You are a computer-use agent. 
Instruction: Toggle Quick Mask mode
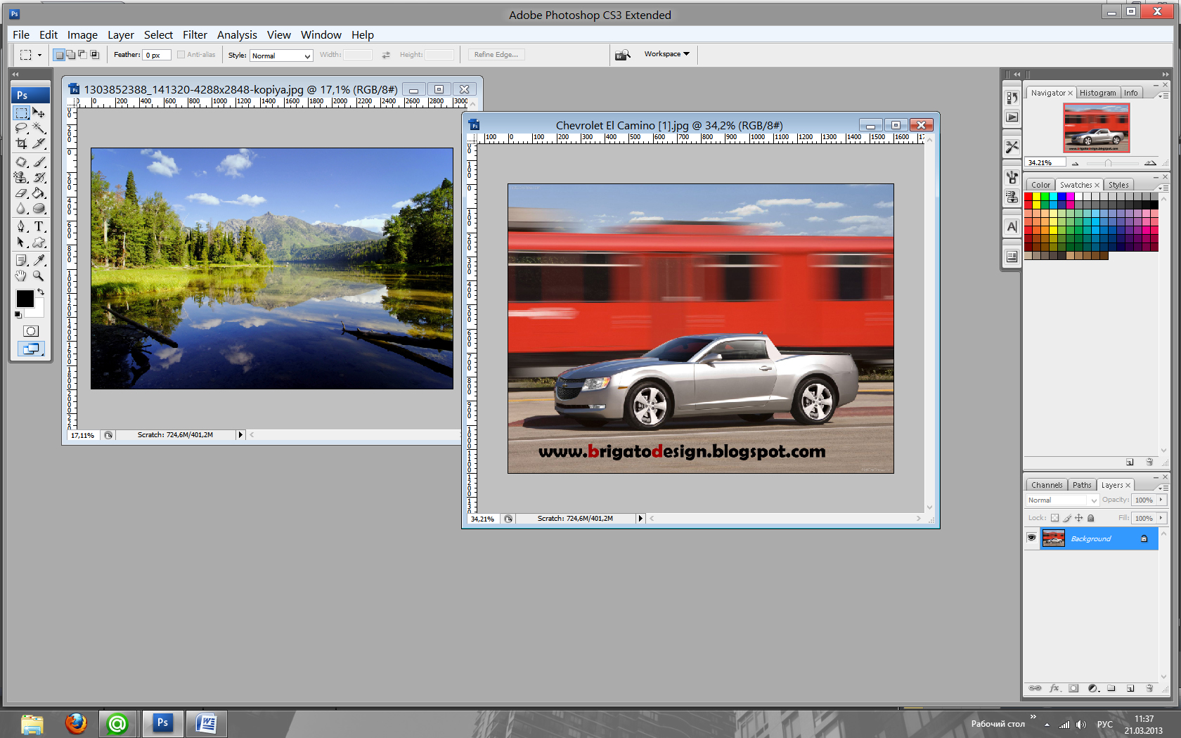31,331
